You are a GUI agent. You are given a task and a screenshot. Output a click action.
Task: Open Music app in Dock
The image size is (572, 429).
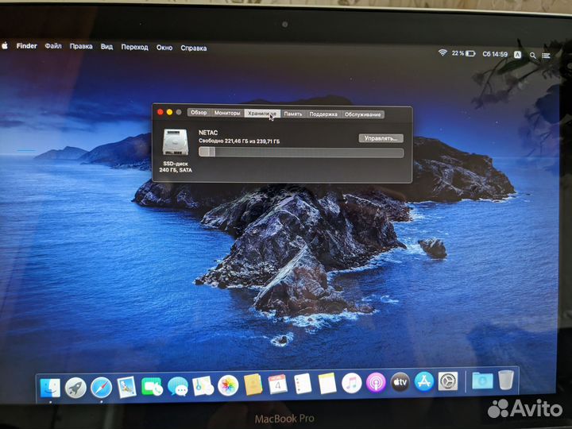352,383
